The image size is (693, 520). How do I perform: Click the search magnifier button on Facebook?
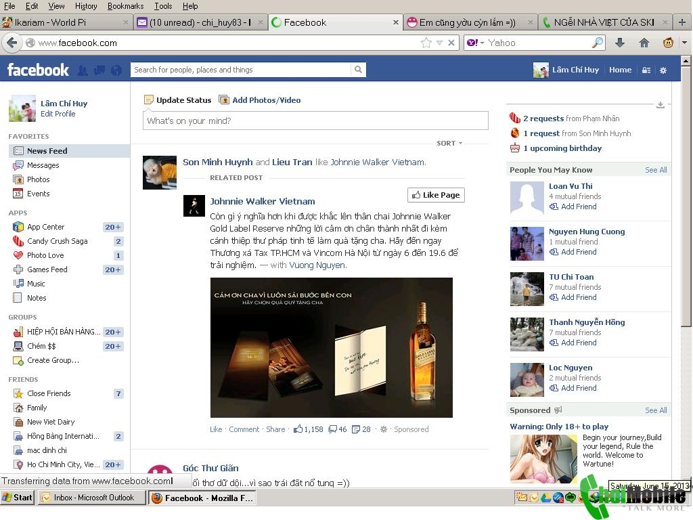(x=359, y=70)
